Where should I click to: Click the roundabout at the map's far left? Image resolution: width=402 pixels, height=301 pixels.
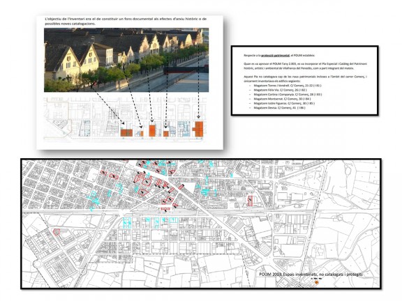37,263
